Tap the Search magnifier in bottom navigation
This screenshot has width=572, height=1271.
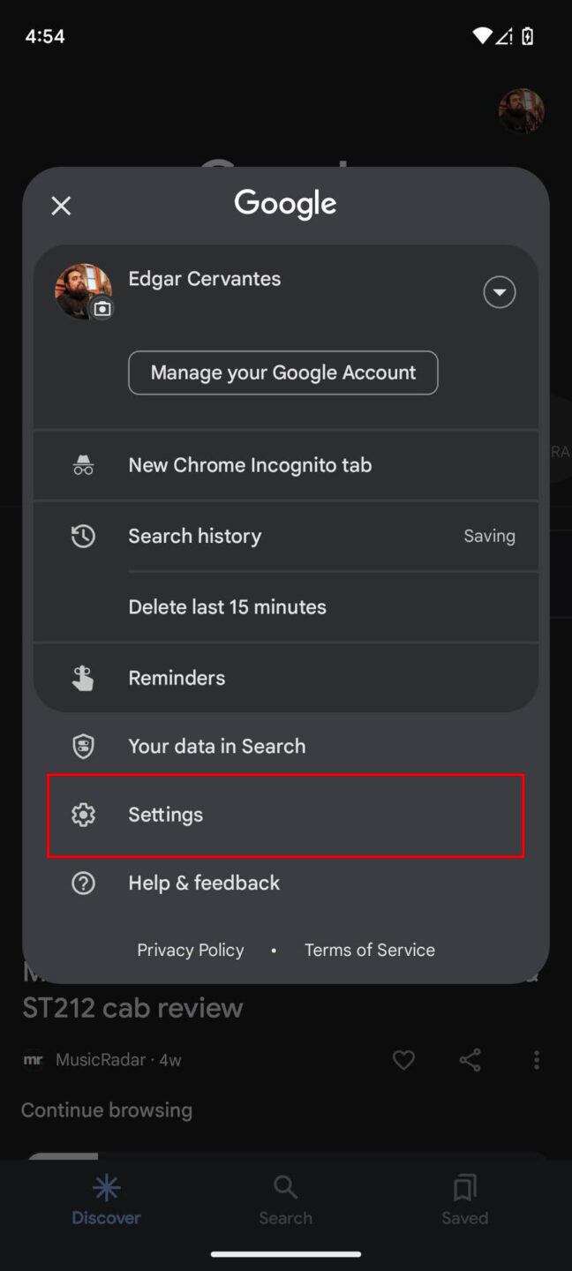pos(285,1187)
